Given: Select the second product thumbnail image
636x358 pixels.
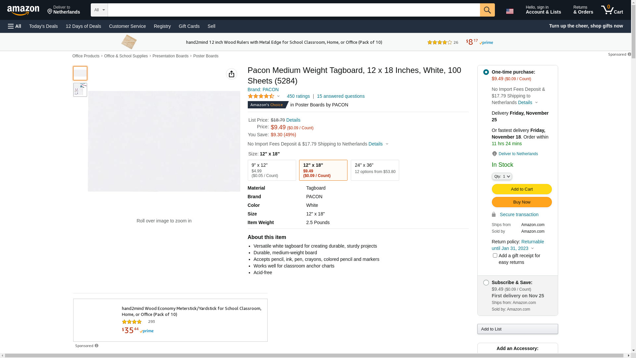Looking at the screenshot, I should (80, 90).
